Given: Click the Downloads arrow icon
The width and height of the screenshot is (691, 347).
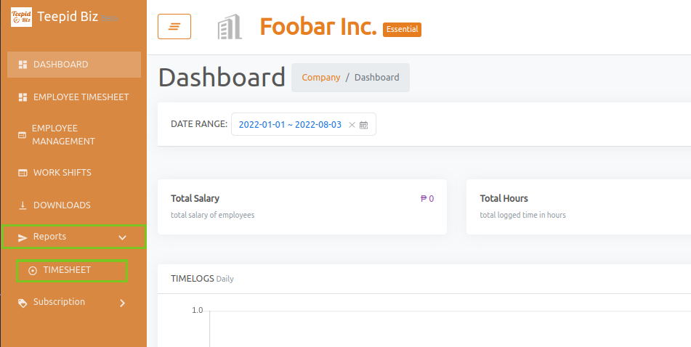Looking at the screenshot, I should pos(23,205).
